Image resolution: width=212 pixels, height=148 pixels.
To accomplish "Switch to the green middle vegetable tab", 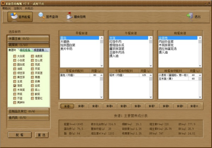I will coord(25,50).
